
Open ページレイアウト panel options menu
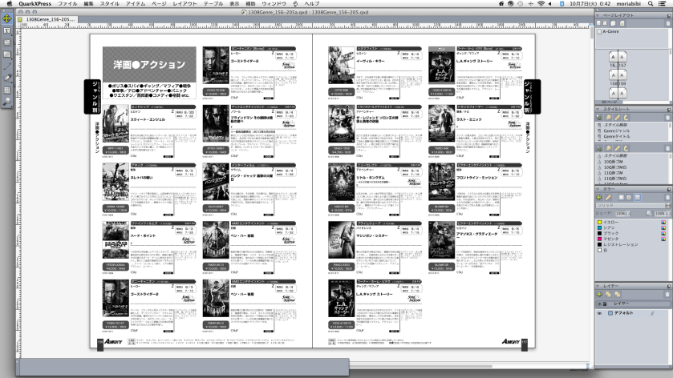[669, 15]
